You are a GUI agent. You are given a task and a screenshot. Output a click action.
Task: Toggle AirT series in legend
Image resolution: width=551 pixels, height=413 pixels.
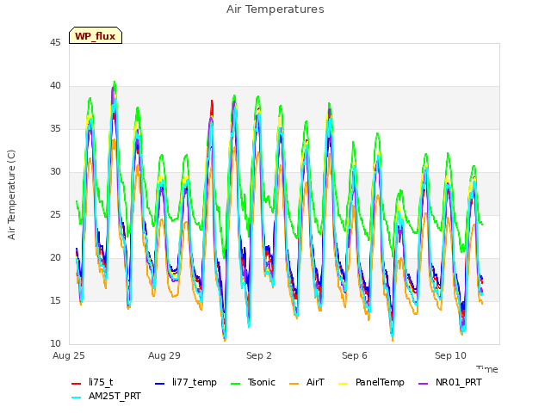pos(306,382)
